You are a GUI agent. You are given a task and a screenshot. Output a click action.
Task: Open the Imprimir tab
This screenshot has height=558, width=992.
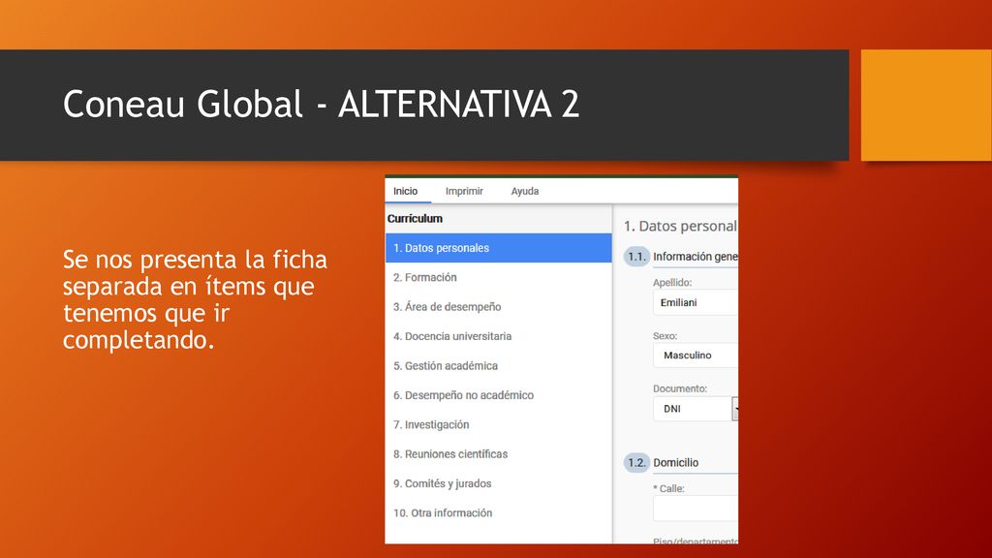[464, 191]
